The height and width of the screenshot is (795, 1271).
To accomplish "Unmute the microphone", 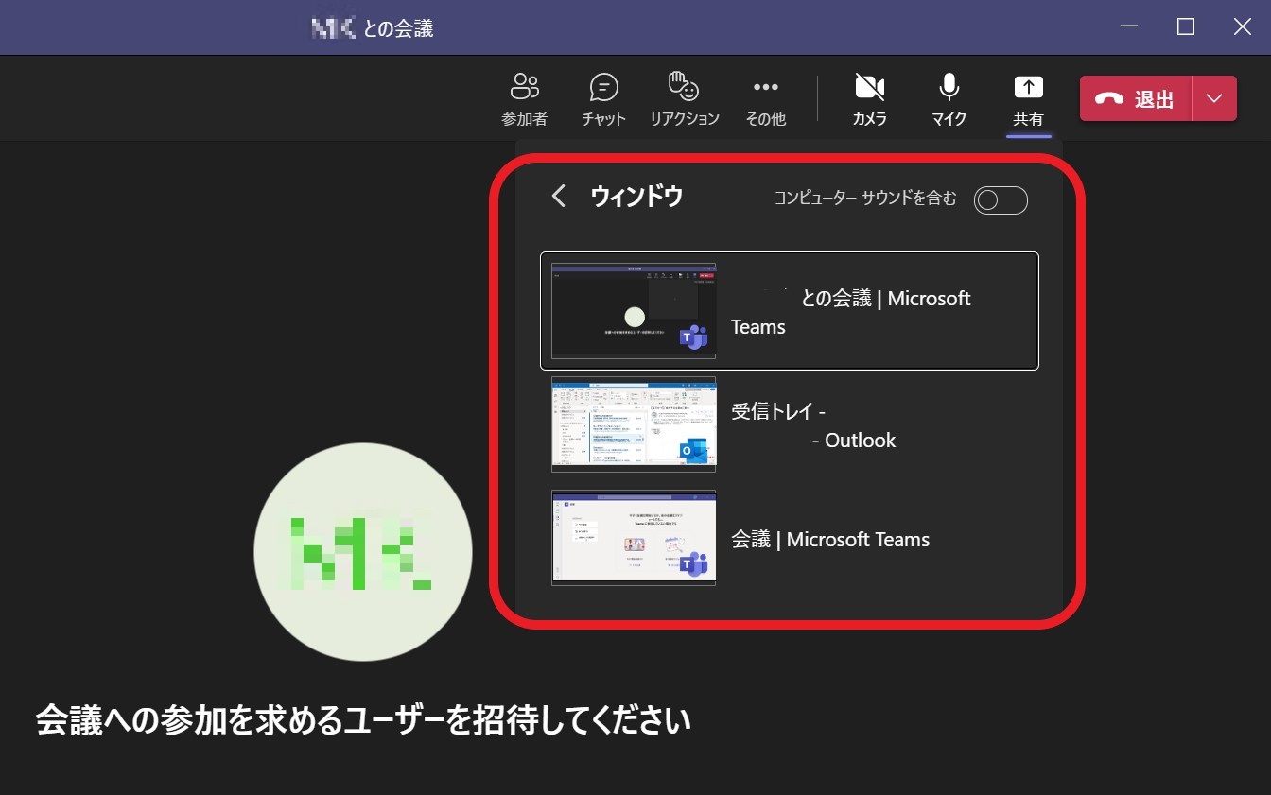I will coord(949,97).
